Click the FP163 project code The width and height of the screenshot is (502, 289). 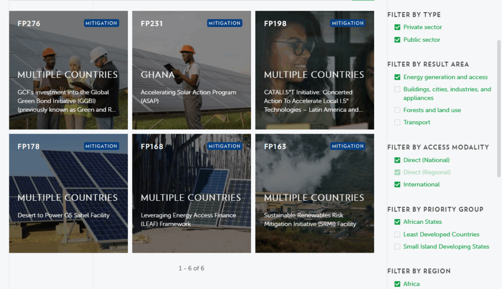tap(275, 146)
